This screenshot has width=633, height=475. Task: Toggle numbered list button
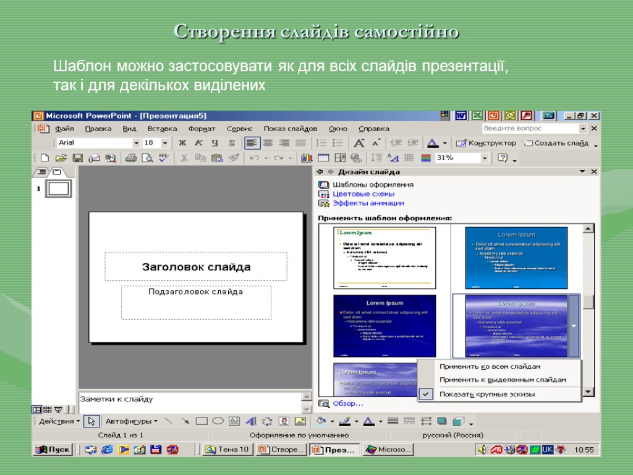coord(321,143)
